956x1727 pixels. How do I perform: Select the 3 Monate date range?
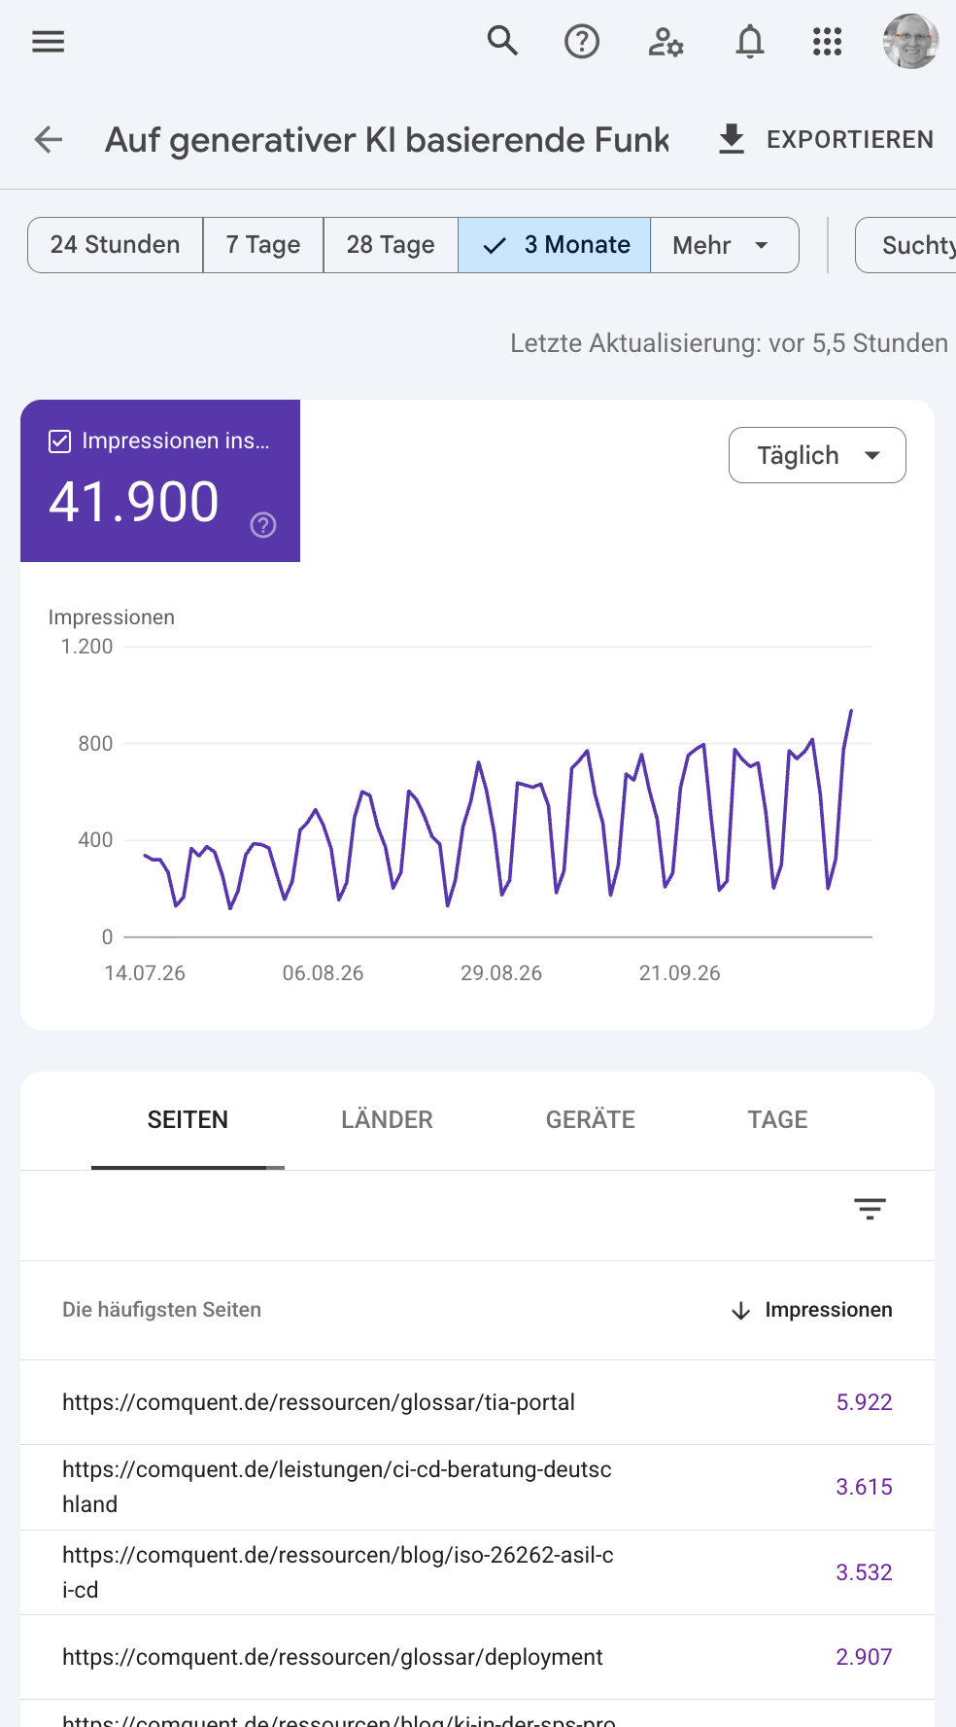click(555, 245)
